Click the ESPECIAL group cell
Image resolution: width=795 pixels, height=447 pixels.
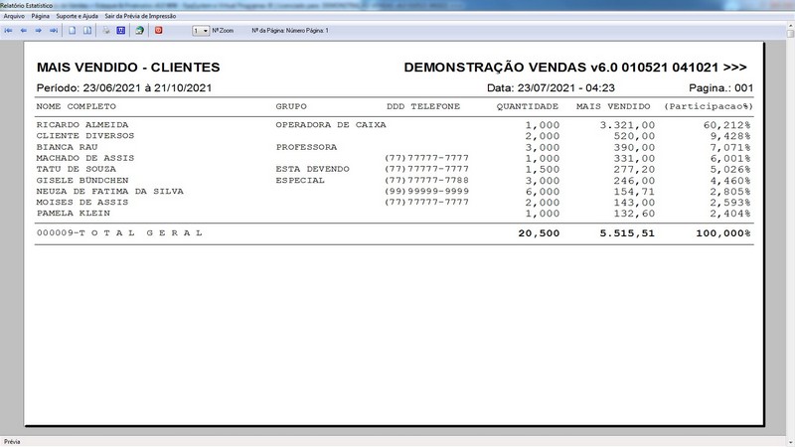click(x=300, y=181)
